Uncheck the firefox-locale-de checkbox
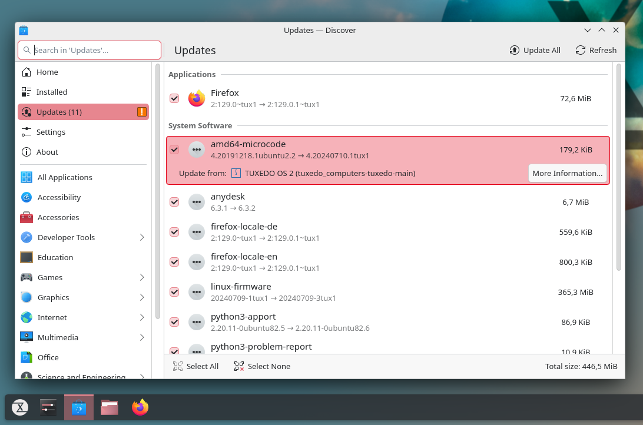This screenshot has height=425, width=643. [174, 232]
